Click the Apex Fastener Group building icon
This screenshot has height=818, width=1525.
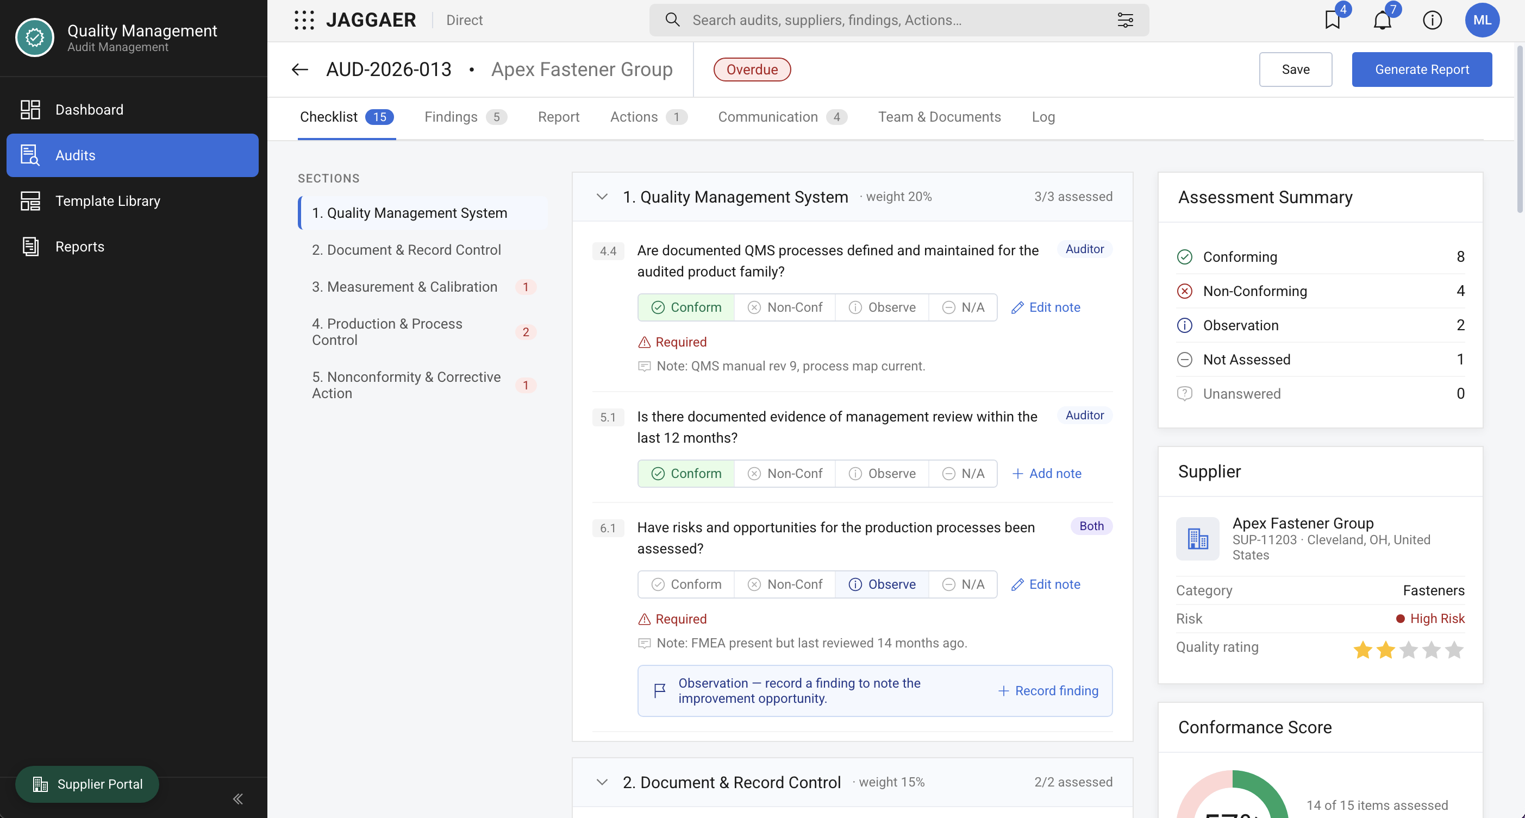[x=1198, y=539]
